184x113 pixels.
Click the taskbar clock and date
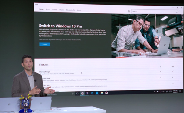pyautogui.click(x=175, y=91)
